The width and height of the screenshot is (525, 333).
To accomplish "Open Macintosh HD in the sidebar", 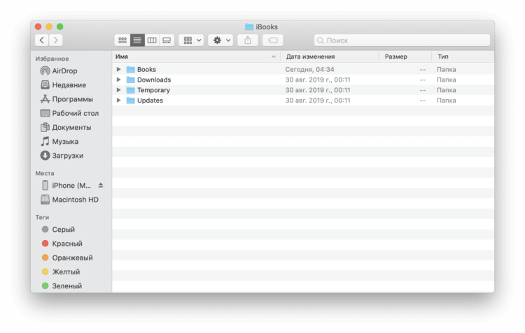I will coord(69,200).
